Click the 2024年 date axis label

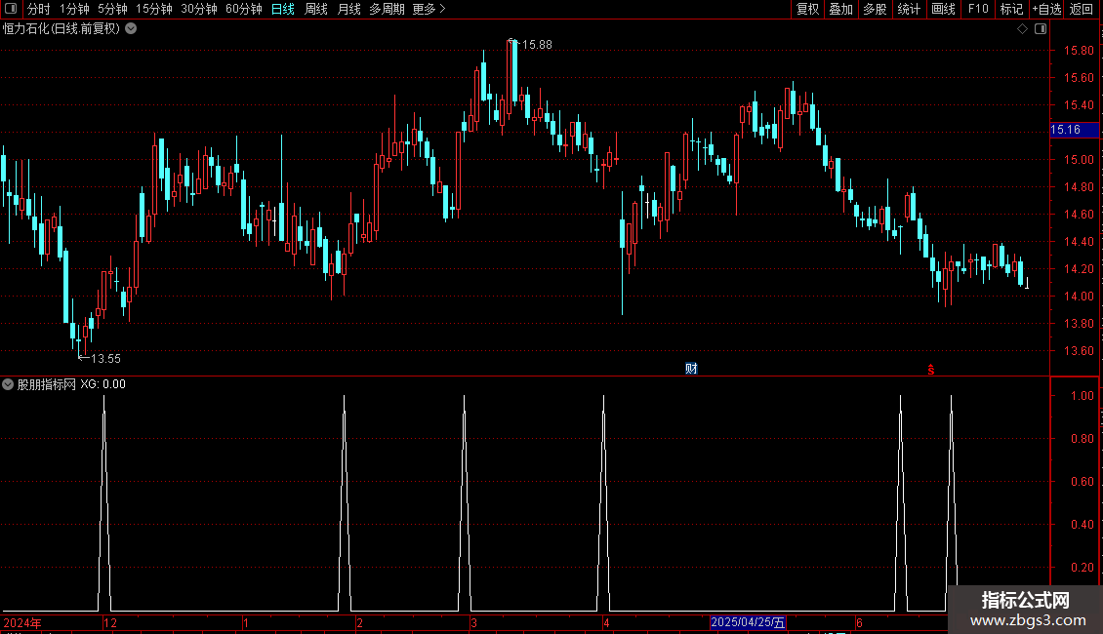22,622
